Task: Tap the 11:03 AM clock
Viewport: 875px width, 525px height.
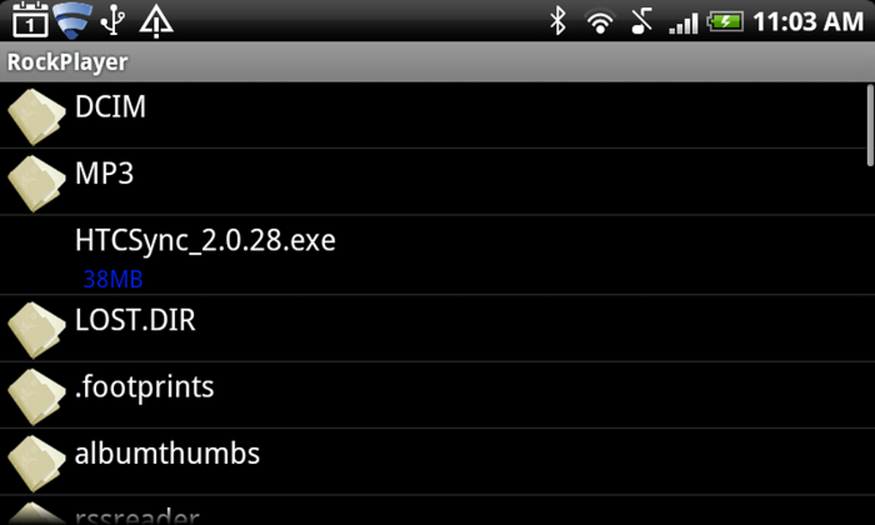Action: [x=808, y=22]
